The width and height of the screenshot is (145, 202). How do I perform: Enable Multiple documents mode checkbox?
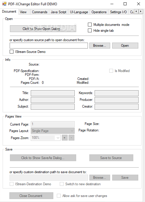[90, 25]
